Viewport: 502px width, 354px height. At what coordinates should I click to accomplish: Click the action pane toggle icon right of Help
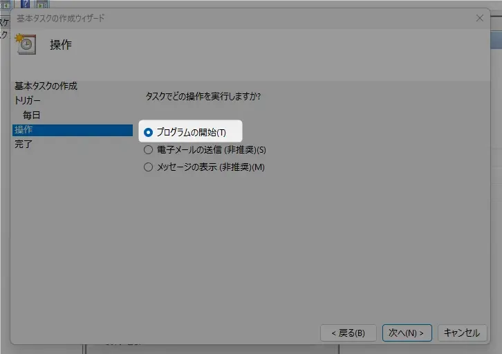tap(41, 3)
